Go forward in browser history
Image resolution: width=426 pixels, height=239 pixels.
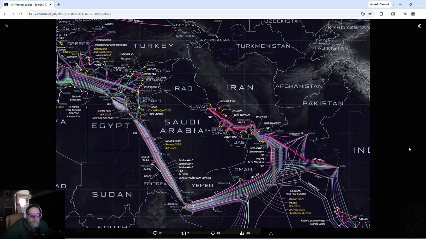click(13, 14)
